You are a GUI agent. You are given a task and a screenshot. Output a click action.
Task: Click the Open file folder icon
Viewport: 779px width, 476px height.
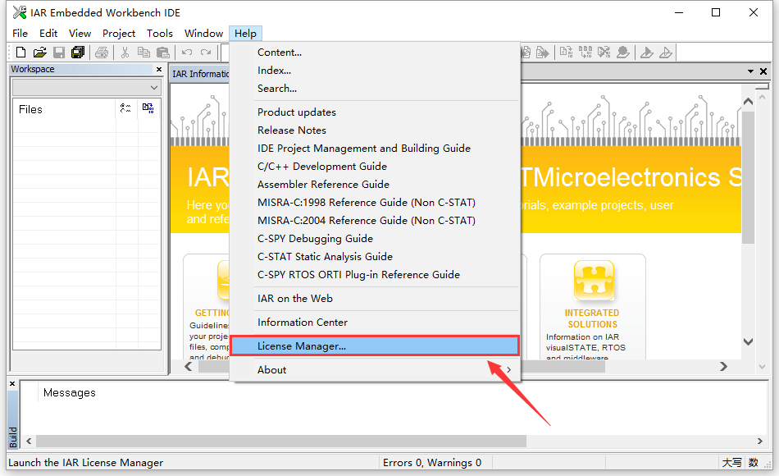[39, 53]
